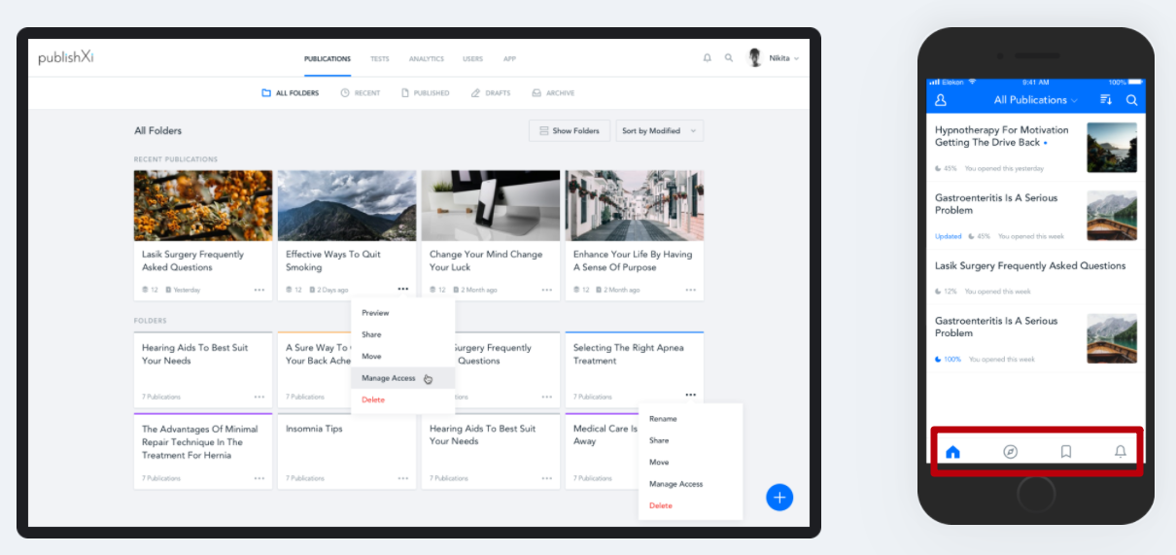
Task: Select the ARCHIVE filter
Action: (553, 93)
